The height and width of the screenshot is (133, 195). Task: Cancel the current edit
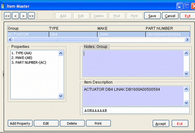click(x=170, y=16)
